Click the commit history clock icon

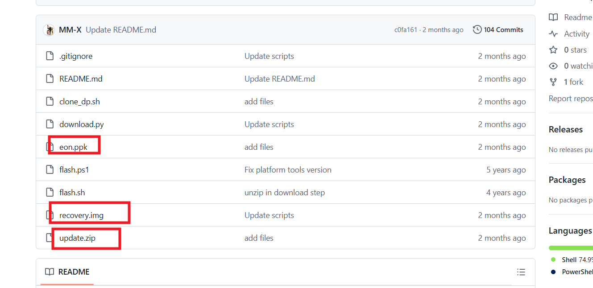[477, 30]
